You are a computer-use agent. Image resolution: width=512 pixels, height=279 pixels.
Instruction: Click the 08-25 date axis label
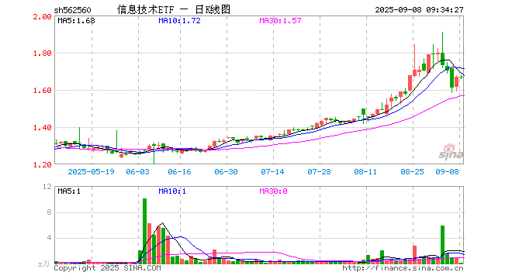(413, 171)
